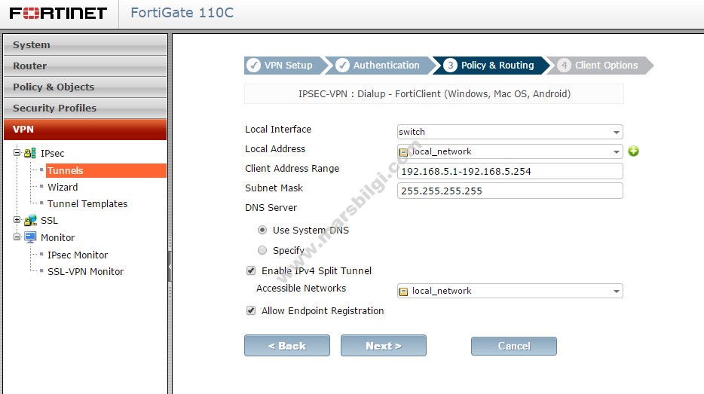Click the SSL tree node icon
This screenshot has height=394, width=704.
(x=30, y=221)
